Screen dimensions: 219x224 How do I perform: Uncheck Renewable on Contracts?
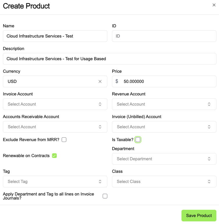pyautogui.click(x=54, y=156)
